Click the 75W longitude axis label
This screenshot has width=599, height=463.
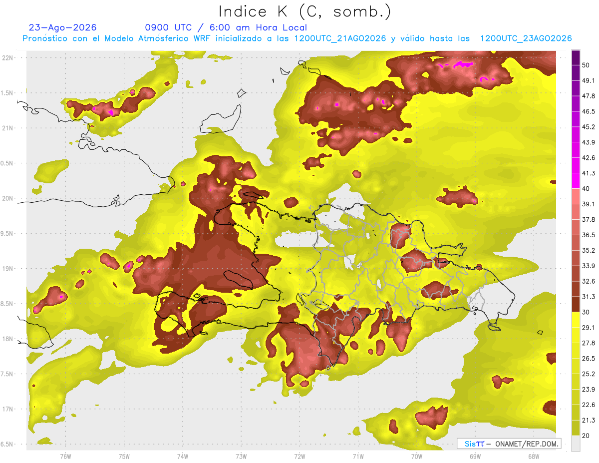[124, 457]
